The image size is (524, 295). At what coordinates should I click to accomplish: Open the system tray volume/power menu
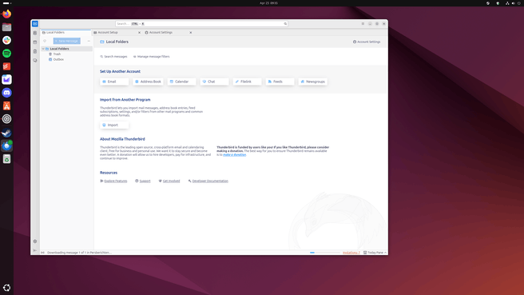pos(513,3)
